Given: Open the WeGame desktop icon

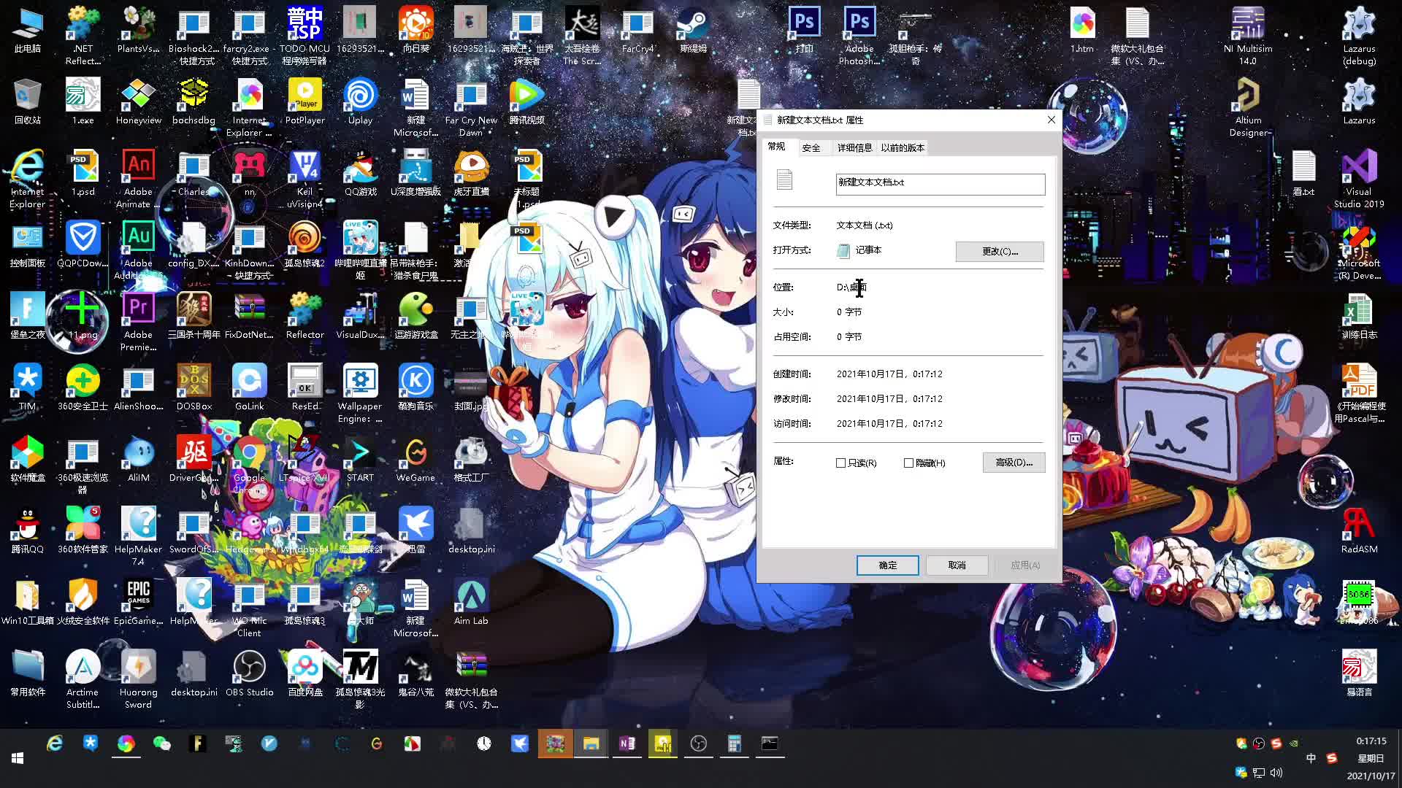Looking at the screenshot, I should click(415, 460).
